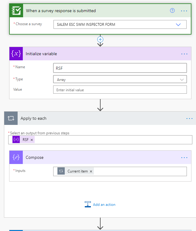Click the Apply to each loop icon
This screenshot has height=231, width=196.
(11, 118)
